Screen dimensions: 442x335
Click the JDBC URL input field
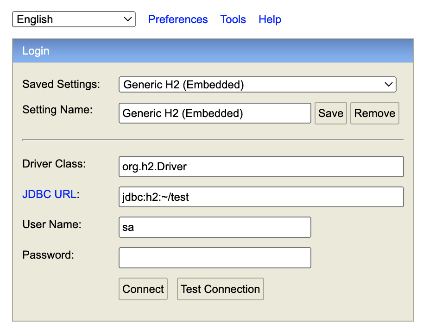point(261,197)
